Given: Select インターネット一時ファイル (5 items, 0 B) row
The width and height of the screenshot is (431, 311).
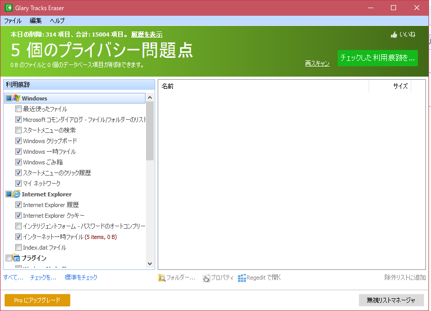Looking at the screenshot, I should tap(70, 237).
